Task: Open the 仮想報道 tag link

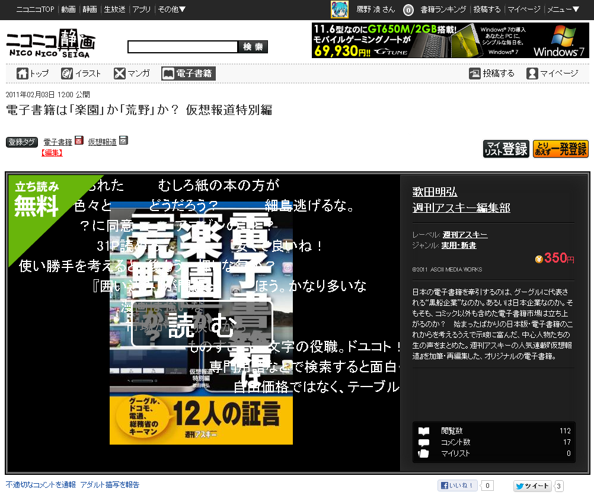Action: coord(103,142)
